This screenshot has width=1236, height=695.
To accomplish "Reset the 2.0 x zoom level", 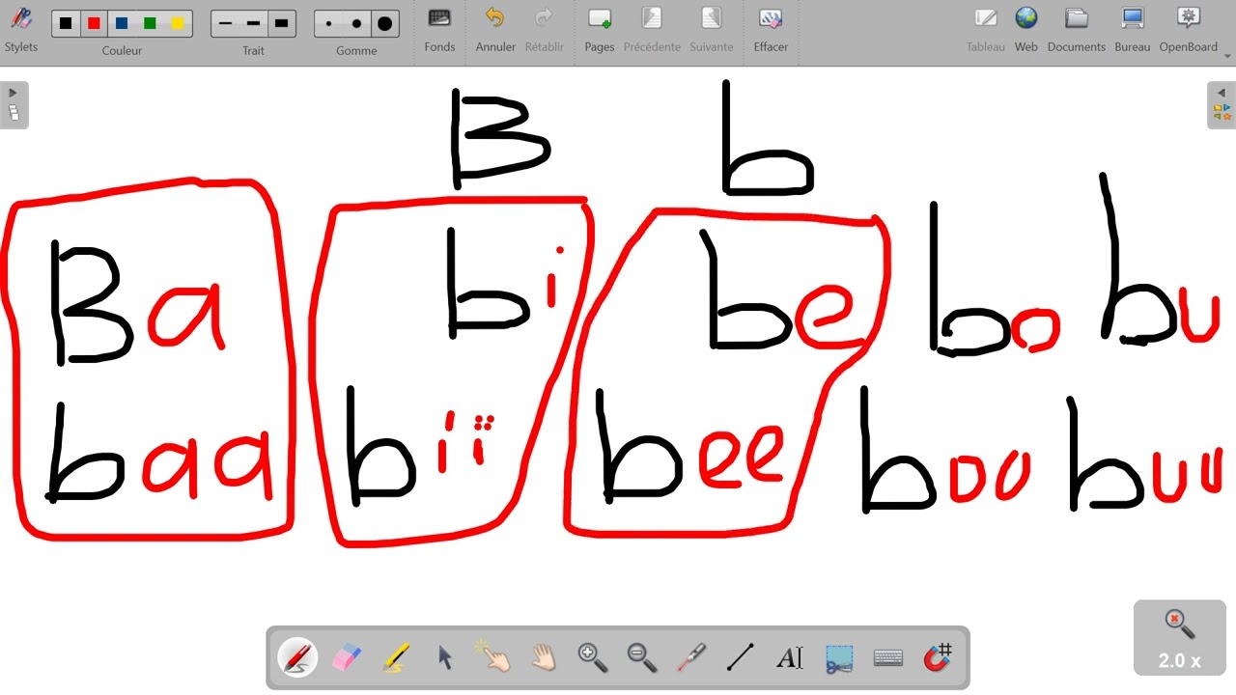I will [x=1180, y=637].
